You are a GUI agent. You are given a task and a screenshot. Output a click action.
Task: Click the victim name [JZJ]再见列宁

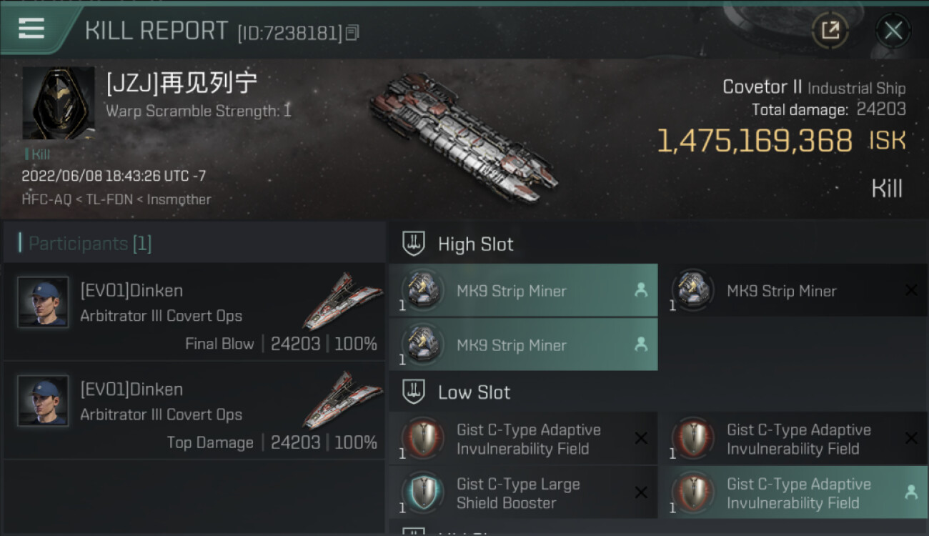(182, 84)
